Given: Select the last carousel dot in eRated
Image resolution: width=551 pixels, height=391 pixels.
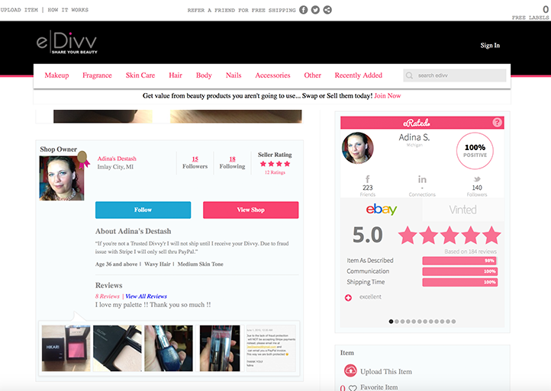Looking at the screenshot, I should point(453,322).
